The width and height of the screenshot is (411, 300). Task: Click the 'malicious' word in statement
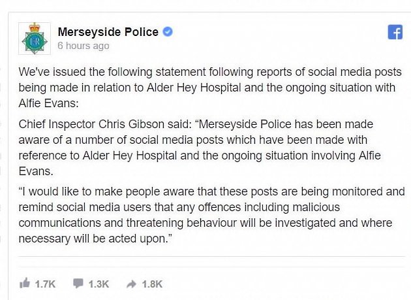[316, 207]
